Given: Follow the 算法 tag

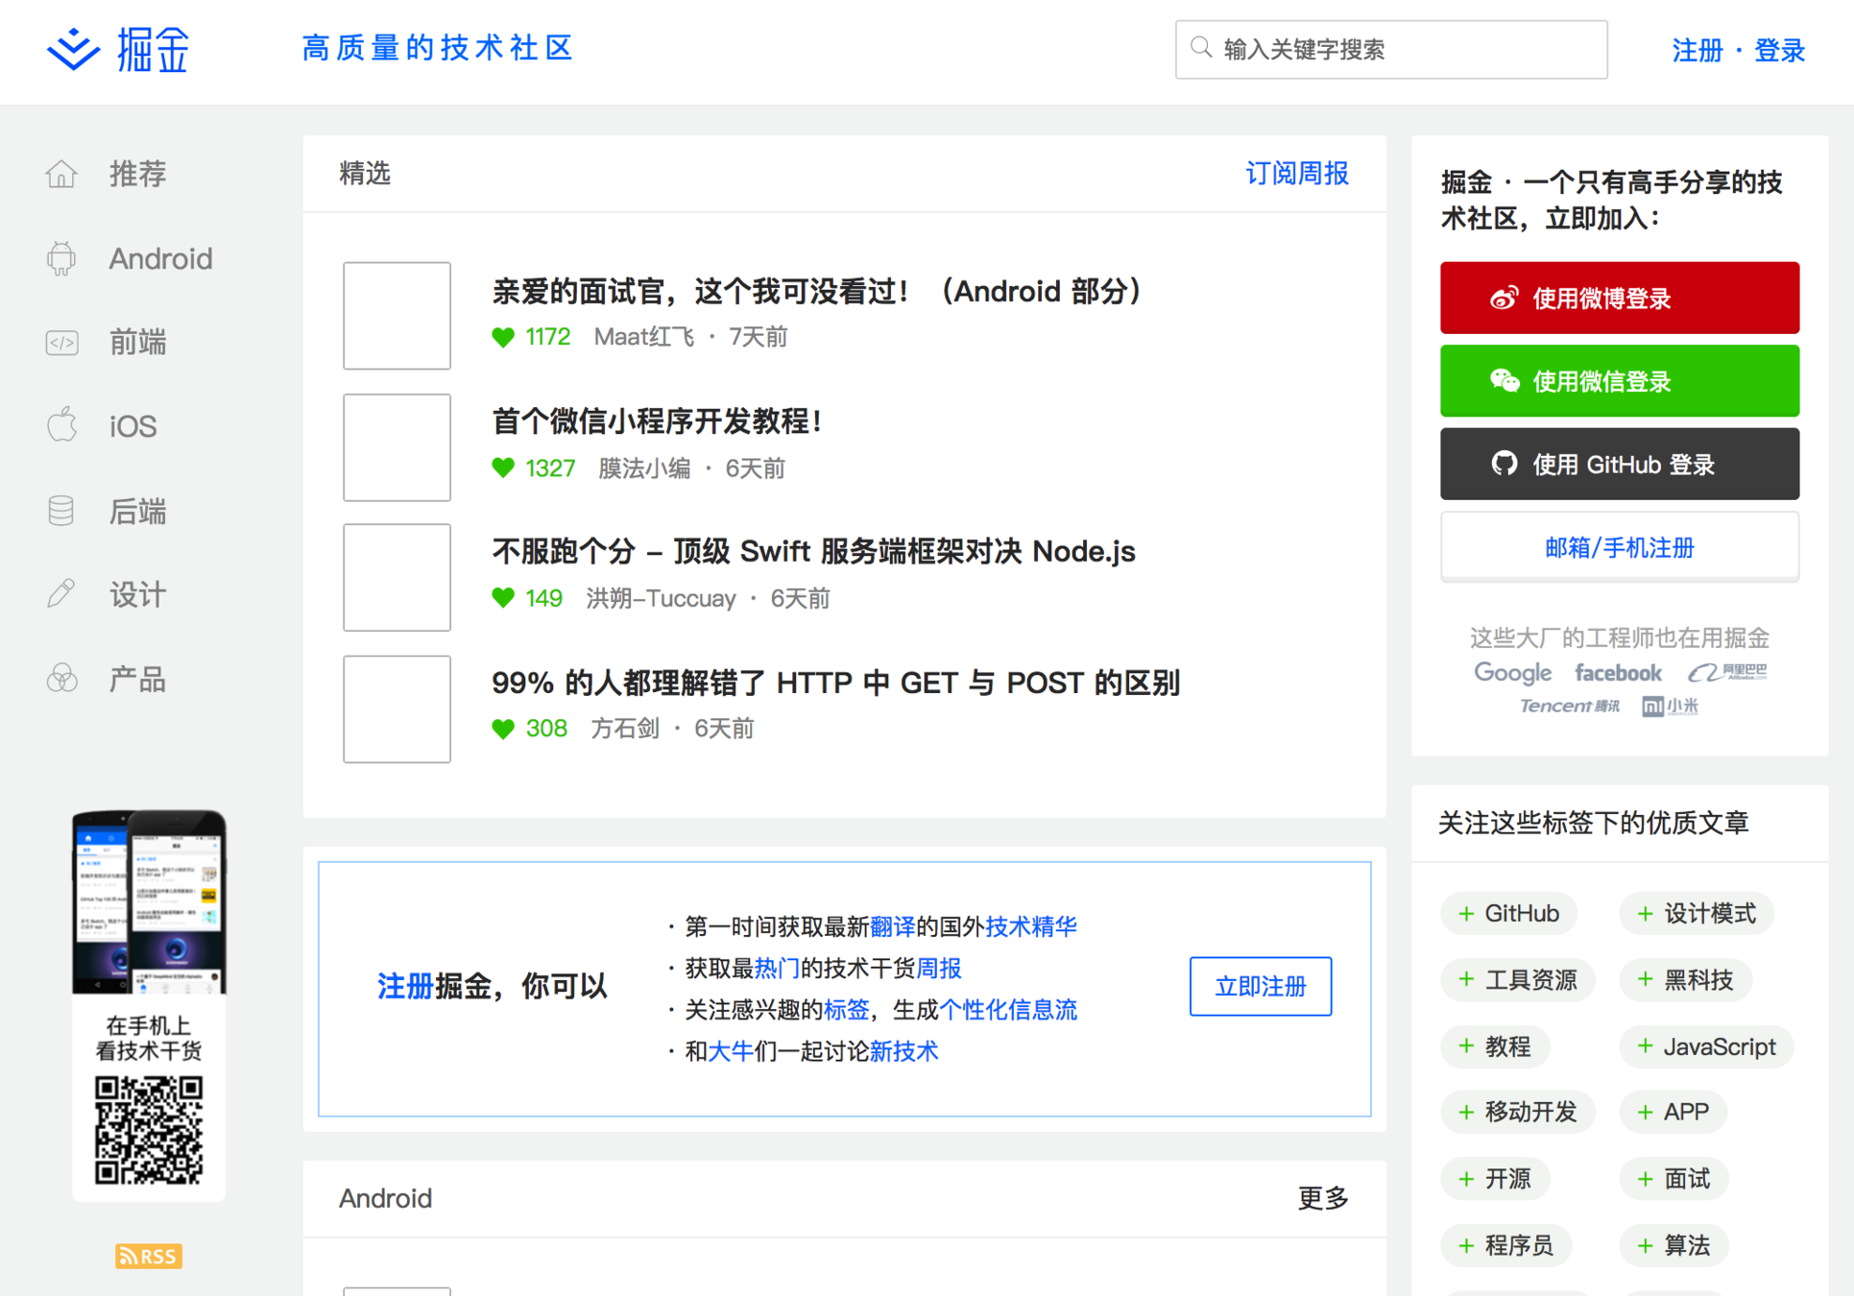Looking at the screenshot, I should [1673, 1245].
